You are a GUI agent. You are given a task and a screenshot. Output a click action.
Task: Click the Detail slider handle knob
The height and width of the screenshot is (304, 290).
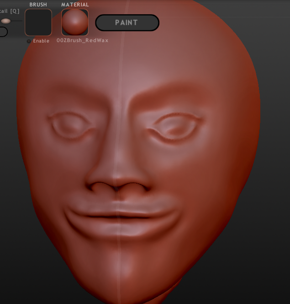pos(5,21)
